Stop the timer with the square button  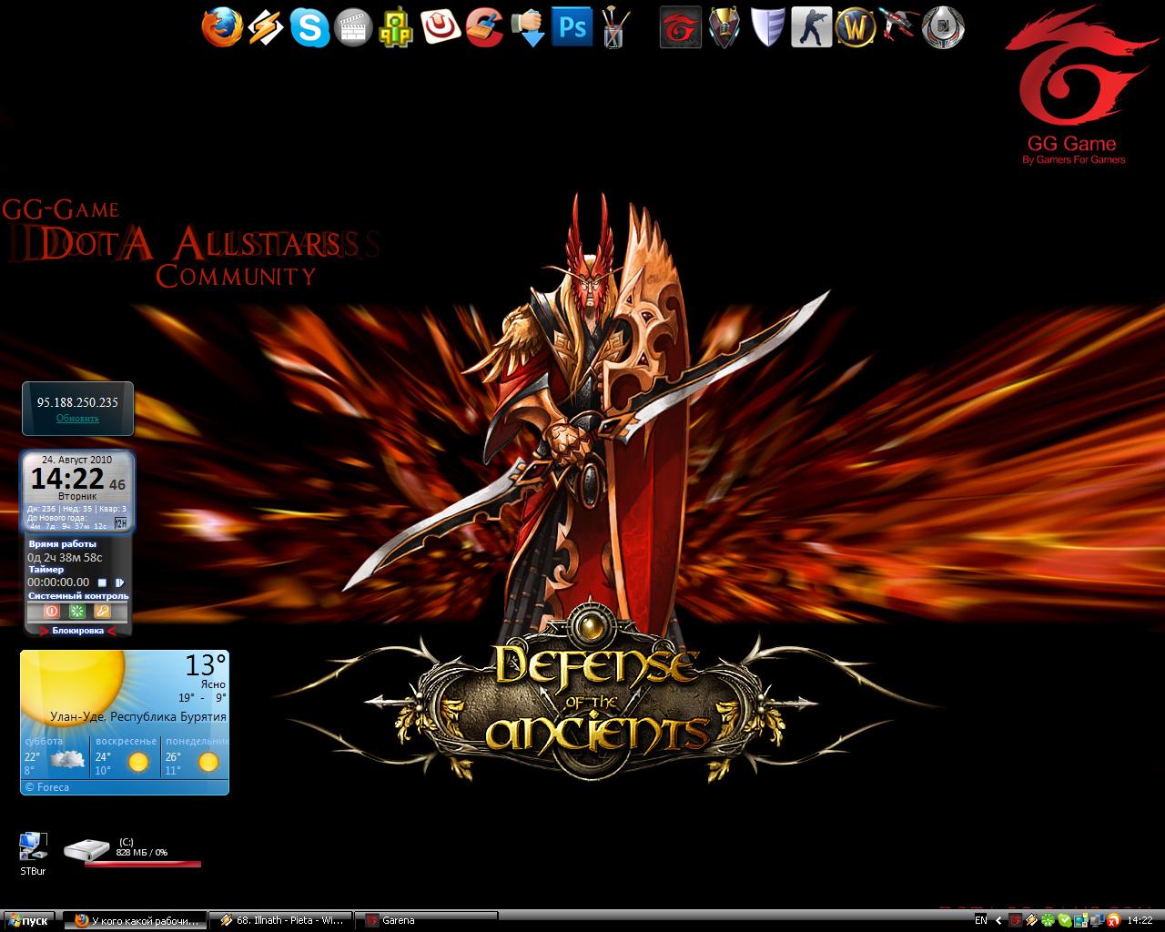[x=103, y=582]
